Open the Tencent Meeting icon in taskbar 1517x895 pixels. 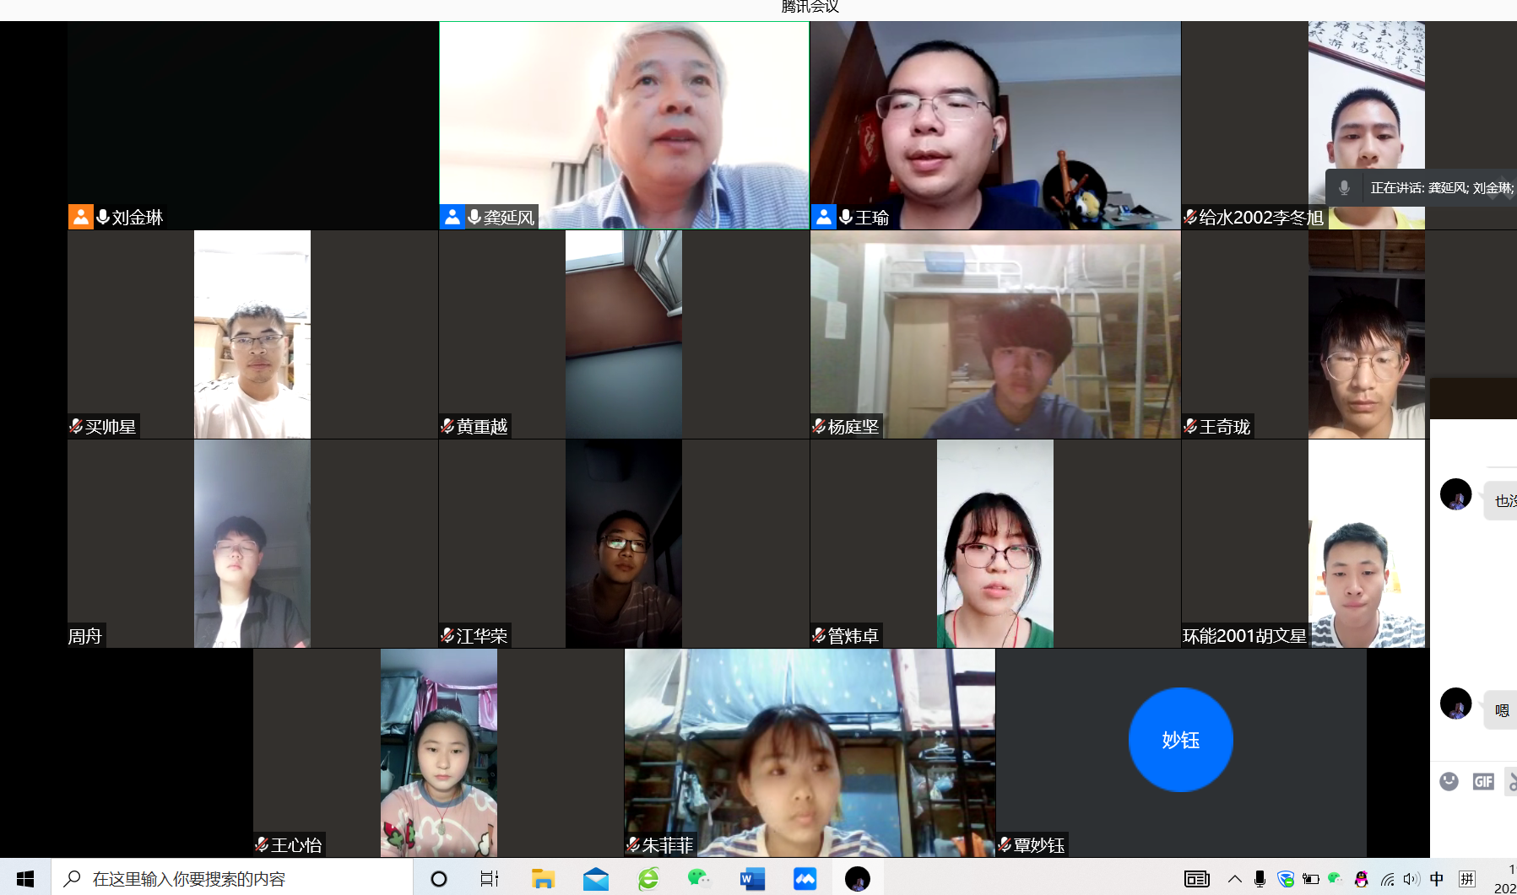[805, 879]
